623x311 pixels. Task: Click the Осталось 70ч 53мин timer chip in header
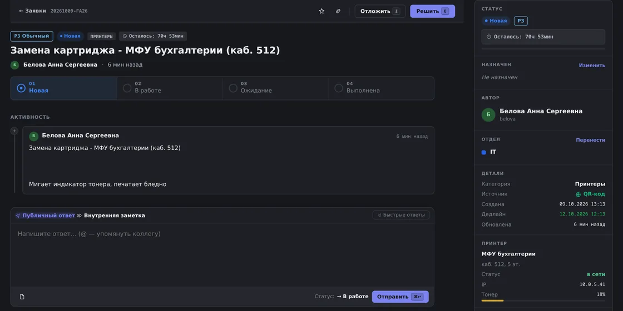[x=153, y=36]
